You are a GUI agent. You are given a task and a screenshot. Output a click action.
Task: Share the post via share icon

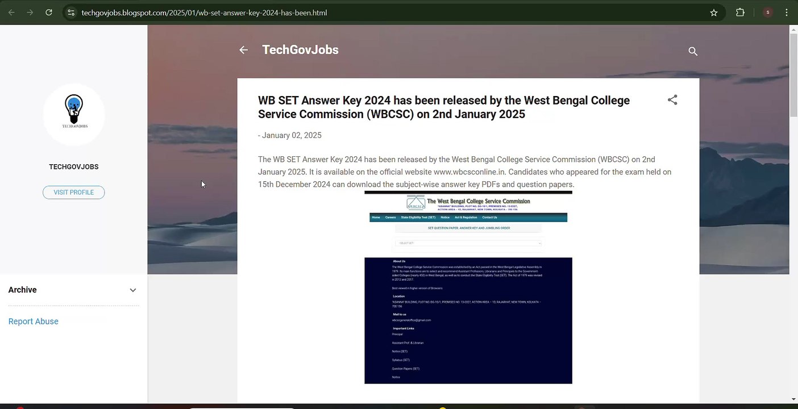coord(672,100)
